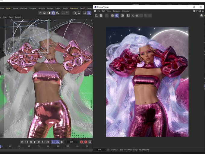Open Picture Viewer File menu
The width and height of the screenshot is (205, 154).
(x=99, y=11)
